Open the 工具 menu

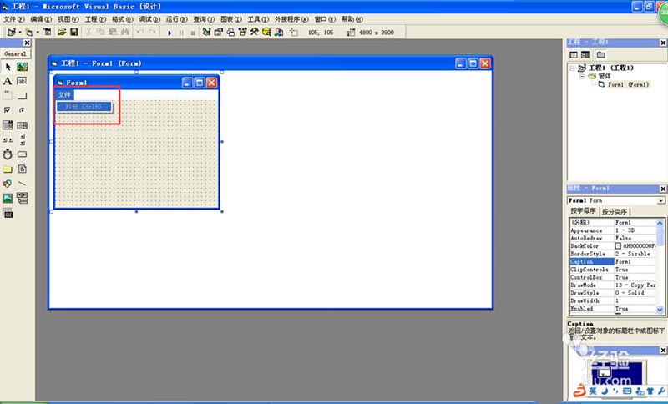click(258, 19)
